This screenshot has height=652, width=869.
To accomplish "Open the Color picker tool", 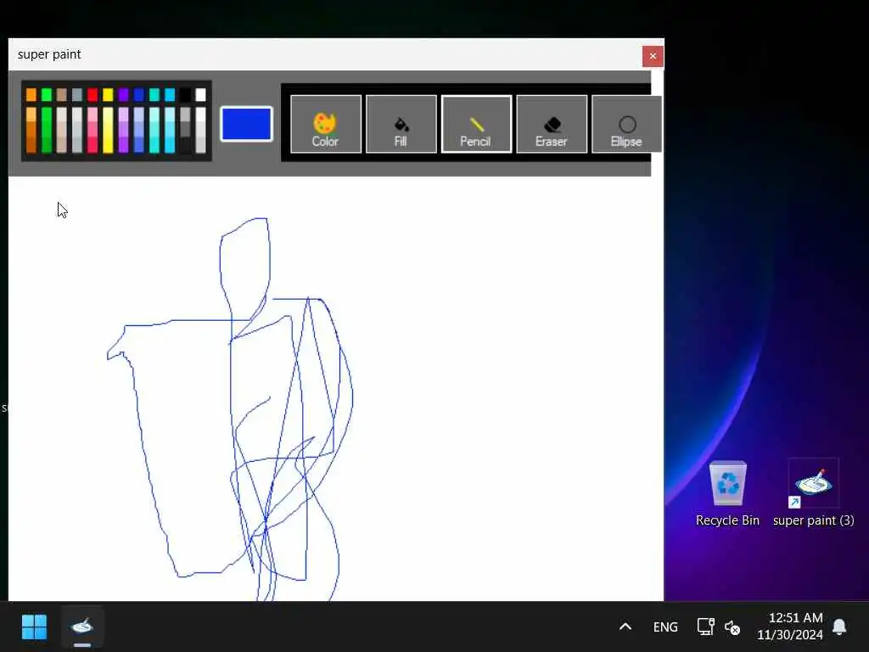I will (x=325, y=124).
